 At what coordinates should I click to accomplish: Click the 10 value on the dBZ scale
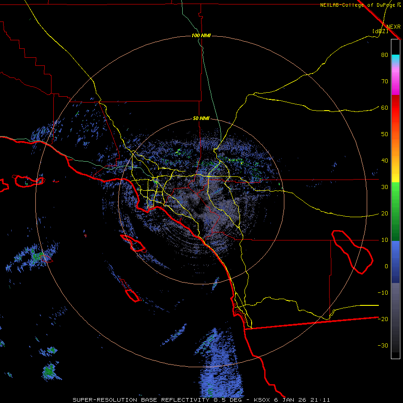coord(385,240)
